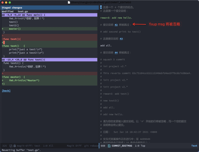Click the sync icon in the magit-diff mode line
Viewport: 199px width, 152px height.
click(11, 146)
